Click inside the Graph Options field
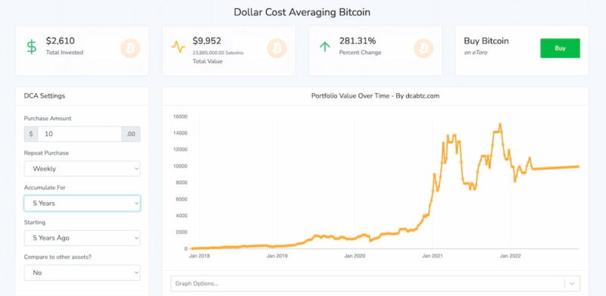 pyautogui.click(x=367, y=284)
